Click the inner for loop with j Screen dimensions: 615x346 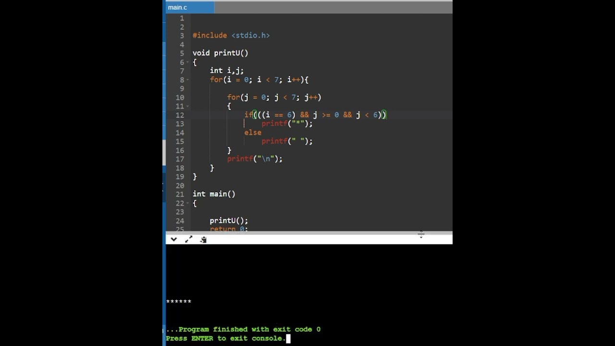[x=274, y=98]
